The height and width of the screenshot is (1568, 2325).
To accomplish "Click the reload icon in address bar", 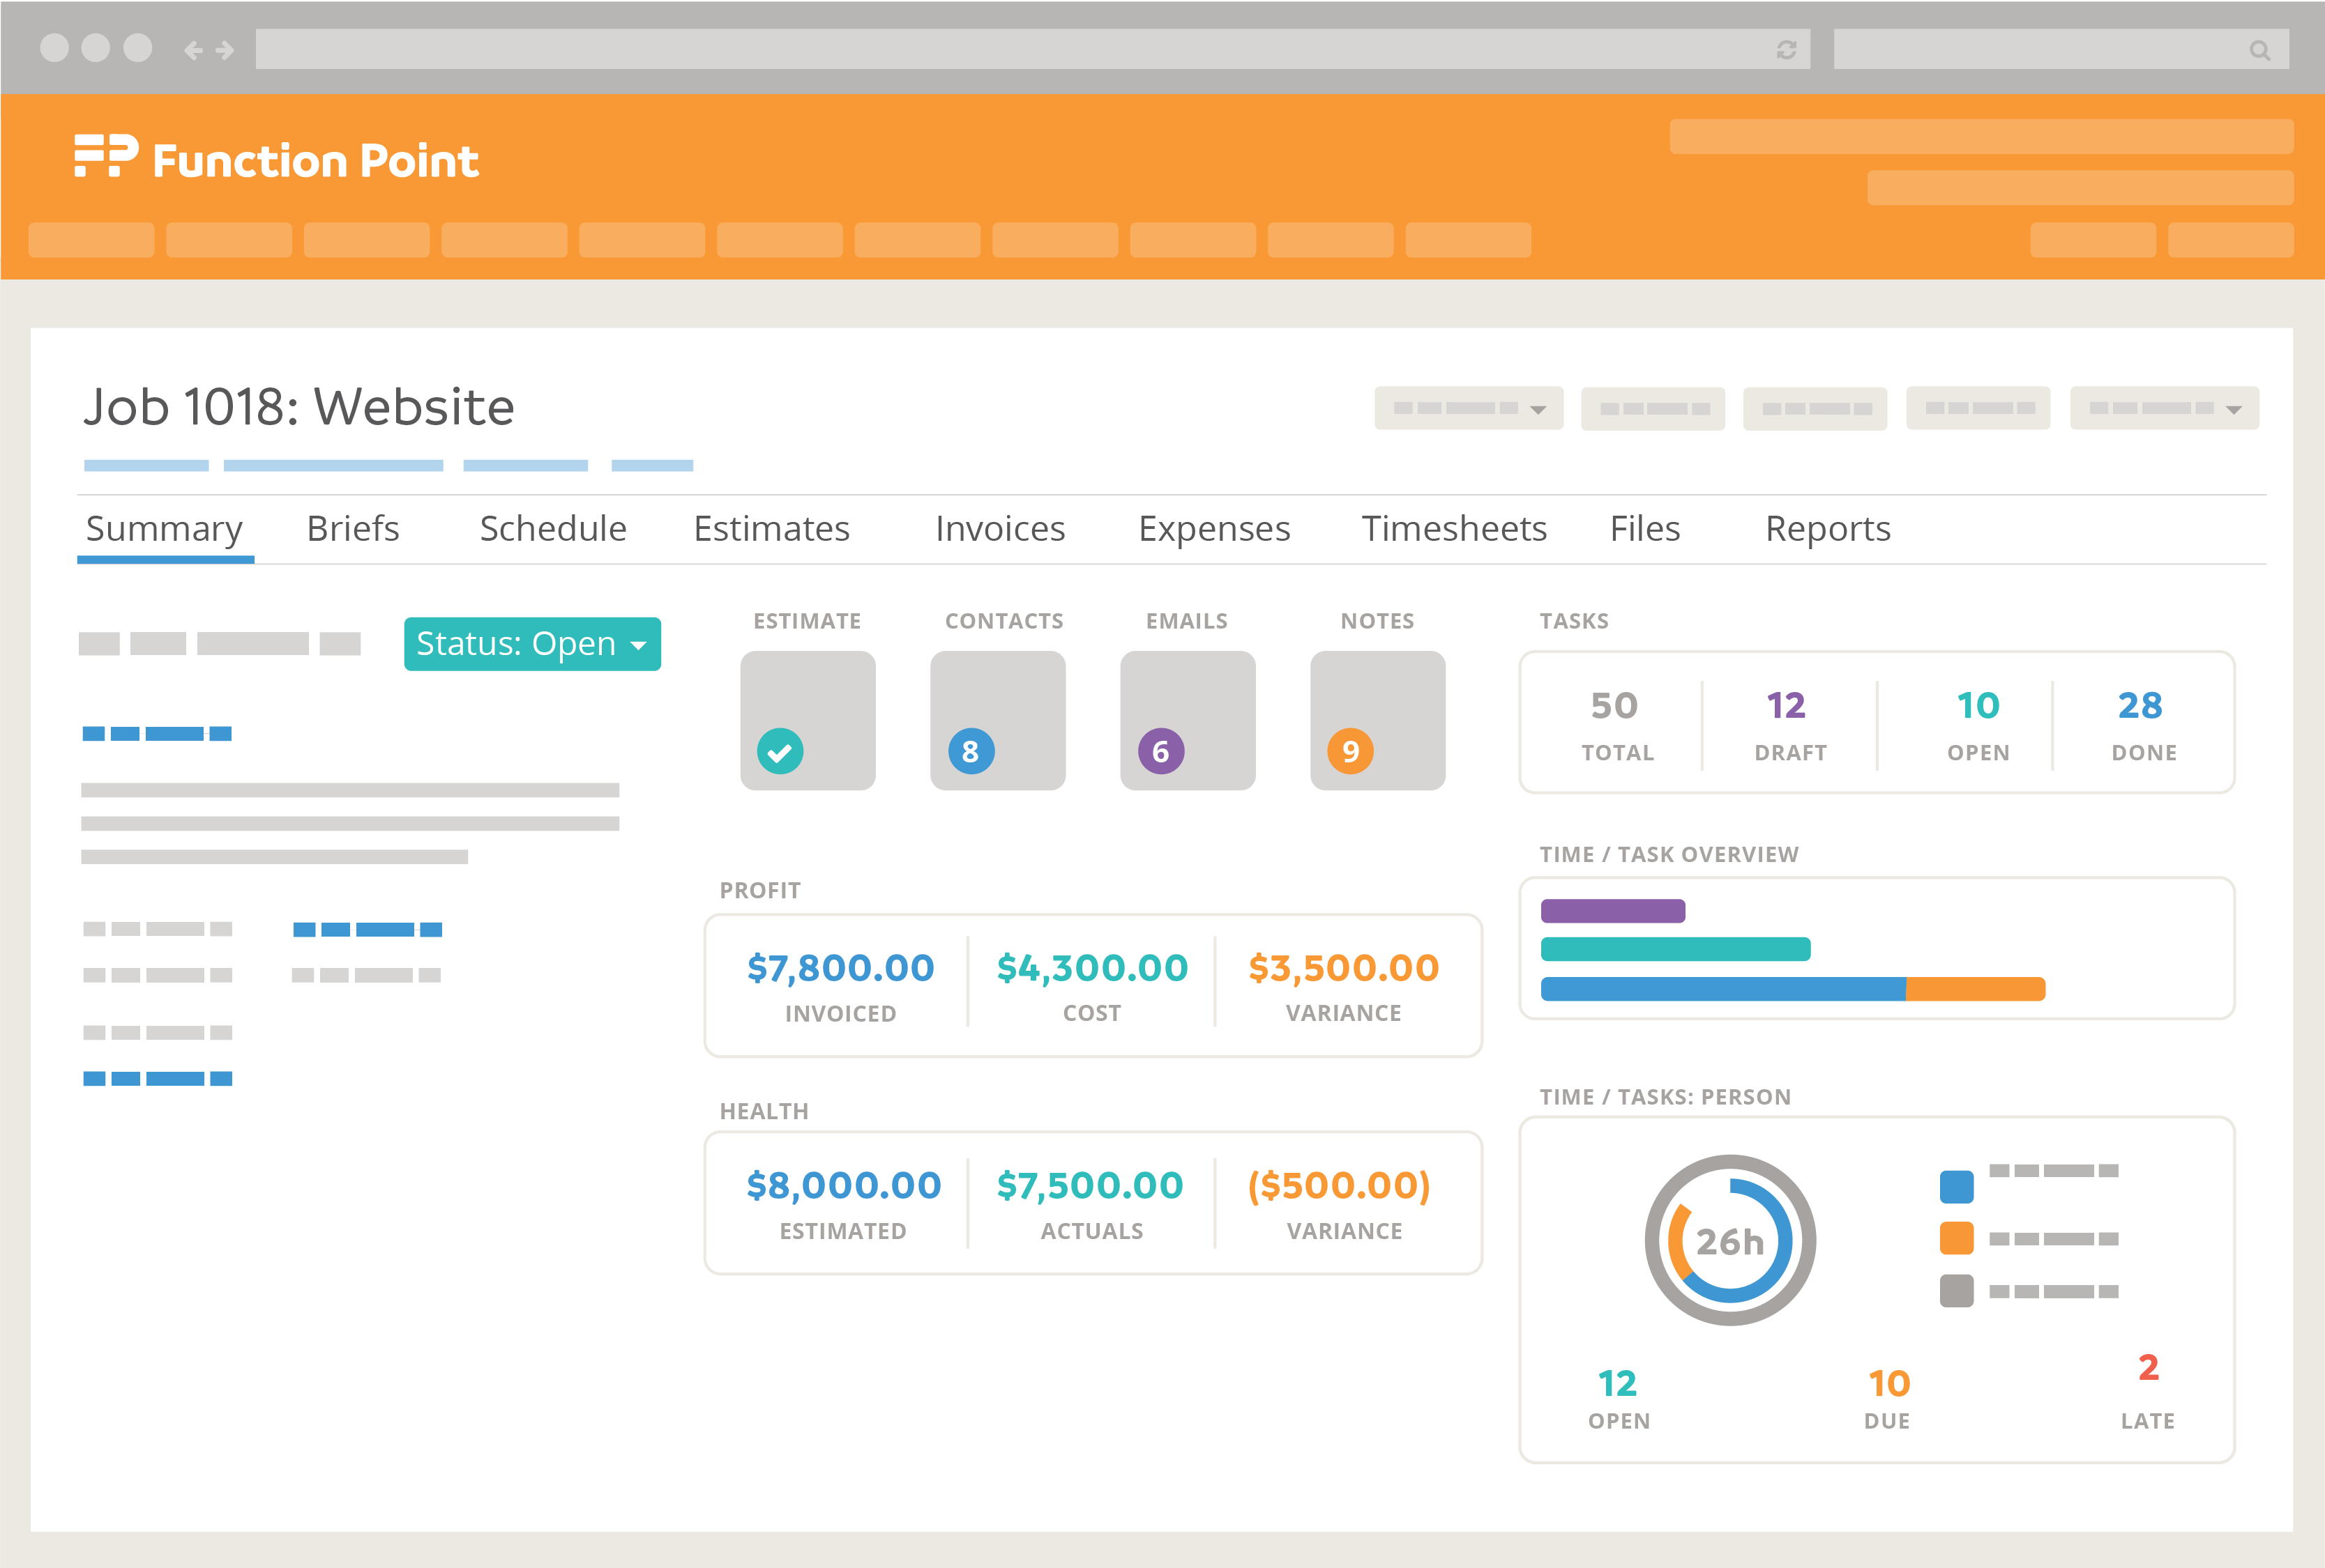I will tap(1786, 50).
